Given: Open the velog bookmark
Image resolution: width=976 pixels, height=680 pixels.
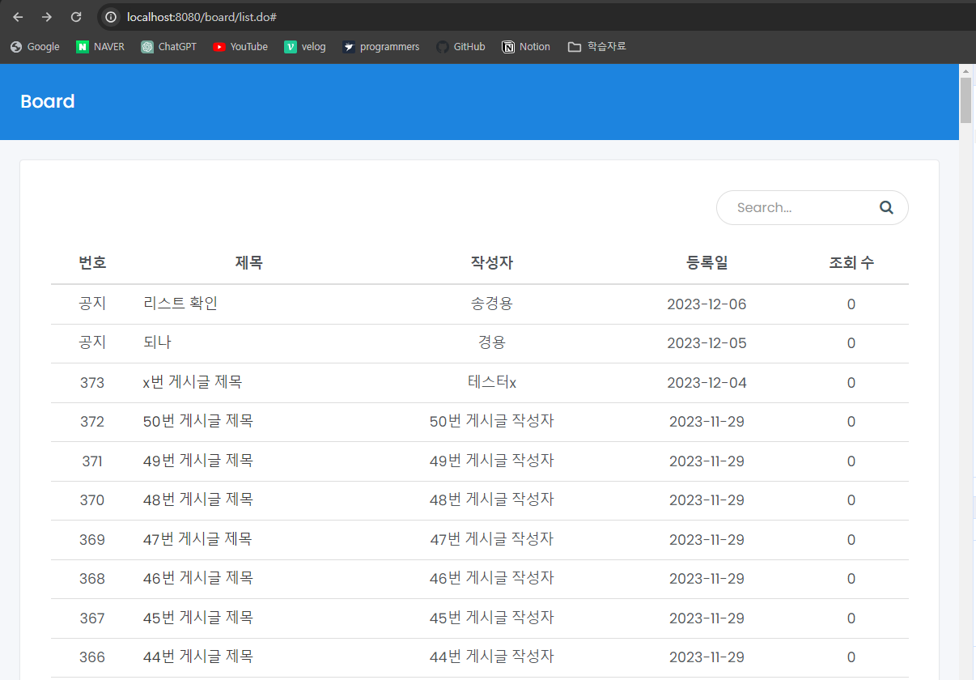Looking at the screenshot, I should point(305,47).
